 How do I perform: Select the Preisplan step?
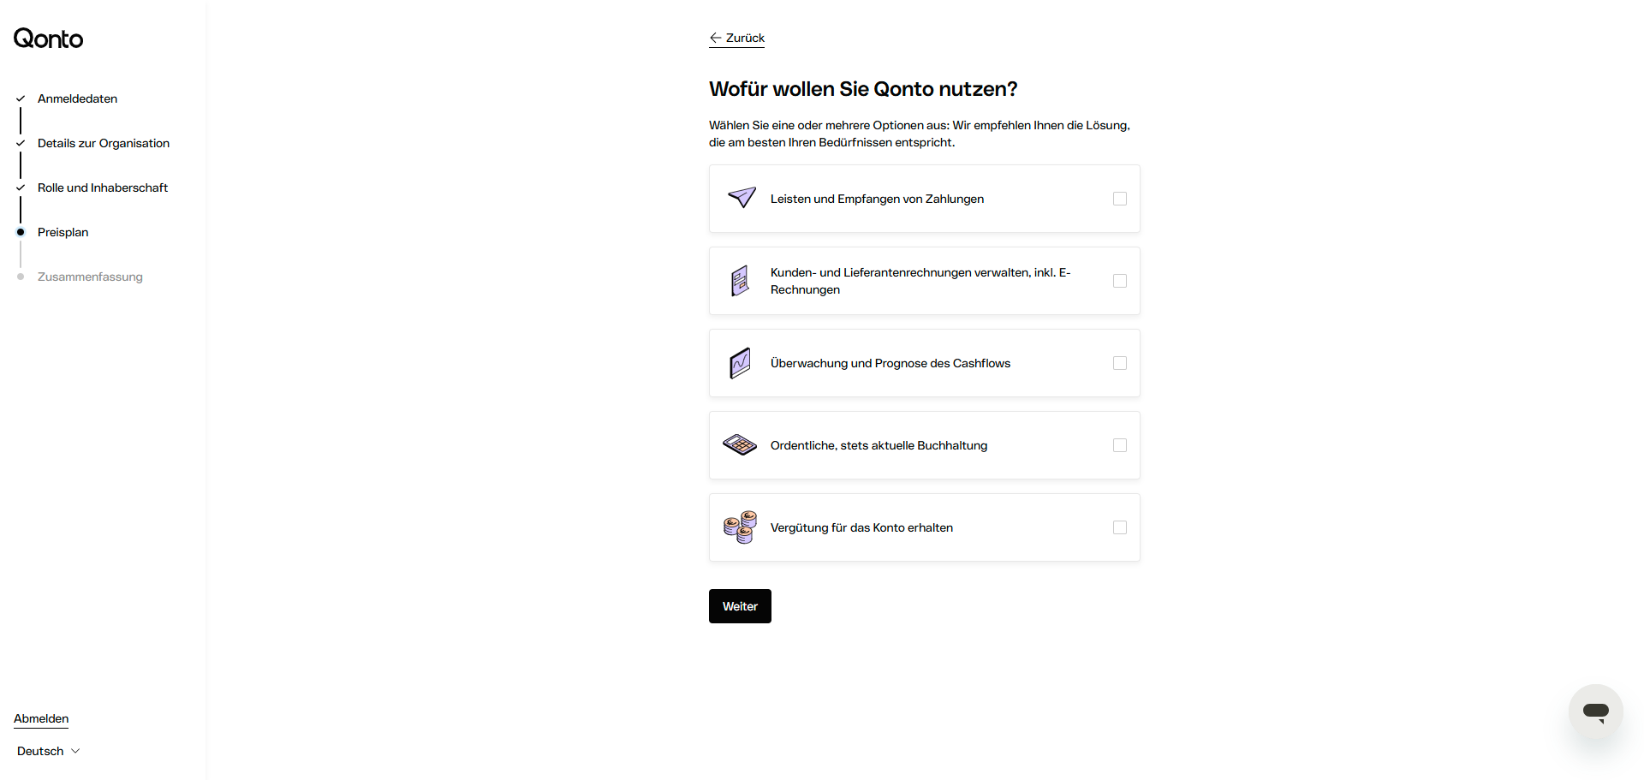(63, 232)
